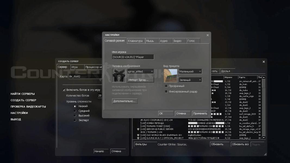Click server list scroll-up arrow
Screen dimensions: 290x163
click(264, 77)
